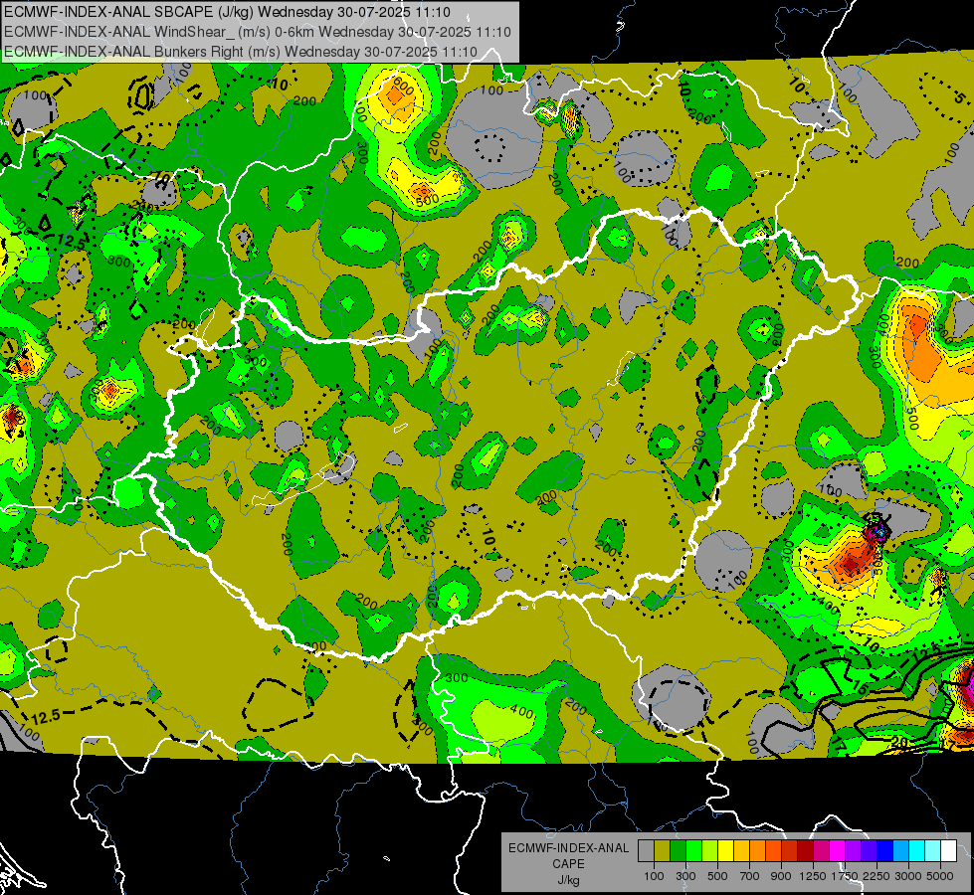Click the legend label '1250'
This screenshot has height=895, width=974.
pos(813,876)
